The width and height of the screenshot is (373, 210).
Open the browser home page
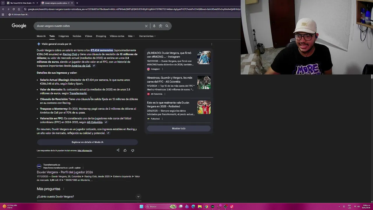pyautogui.click(x=19, y=9)
